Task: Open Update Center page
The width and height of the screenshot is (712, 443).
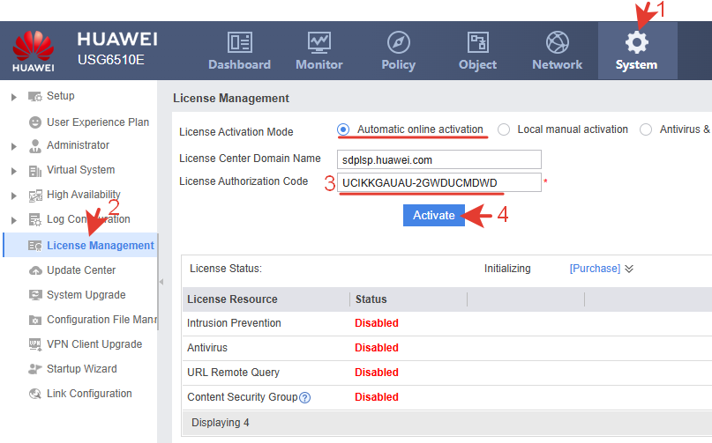Action: pyautogui.click(x=81, y=270)
